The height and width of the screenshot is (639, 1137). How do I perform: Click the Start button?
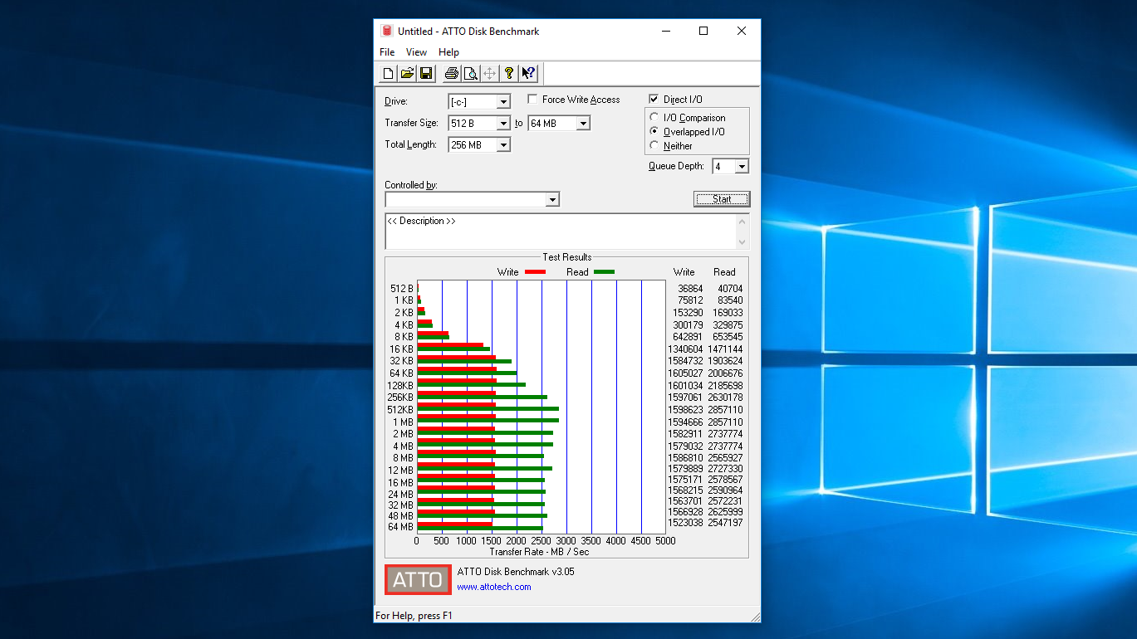[x=722, y=199]
